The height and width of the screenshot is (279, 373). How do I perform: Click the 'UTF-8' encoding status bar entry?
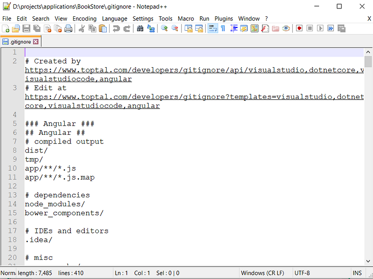click(302, 273)
